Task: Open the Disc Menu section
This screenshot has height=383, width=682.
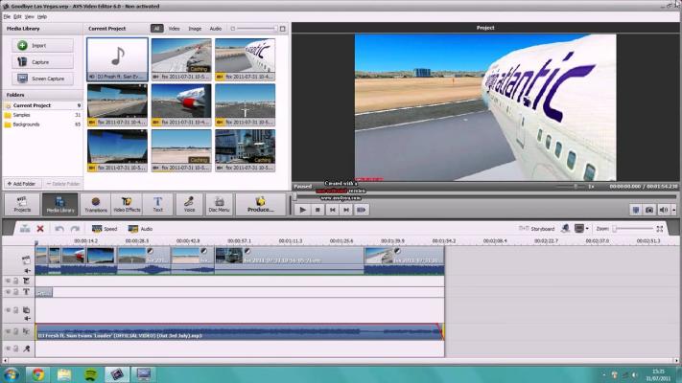Action: pos(219,204)
